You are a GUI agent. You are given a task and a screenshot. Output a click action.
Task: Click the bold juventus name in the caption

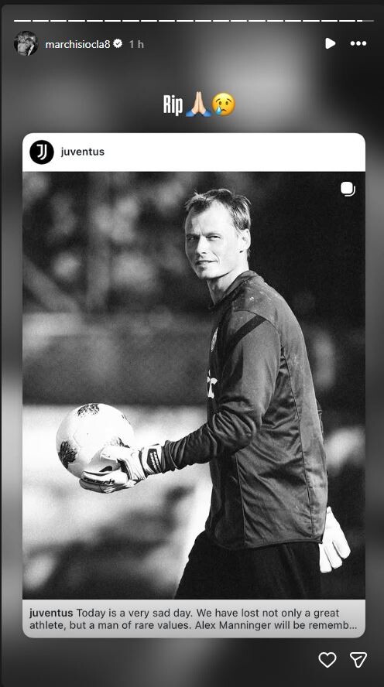51,613
